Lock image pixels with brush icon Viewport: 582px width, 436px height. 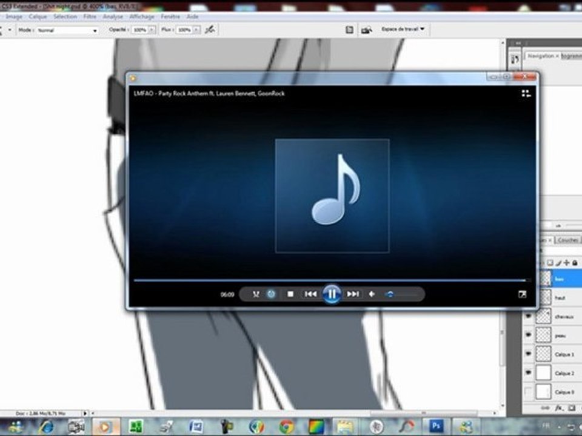(x=558, y=263)
